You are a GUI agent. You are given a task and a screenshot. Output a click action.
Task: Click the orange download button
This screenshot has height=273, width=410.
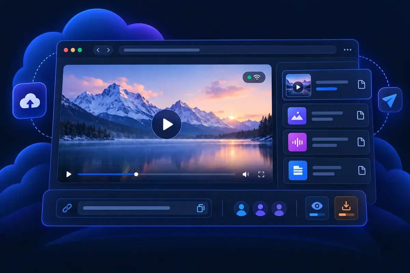click(x=346, y=208)
